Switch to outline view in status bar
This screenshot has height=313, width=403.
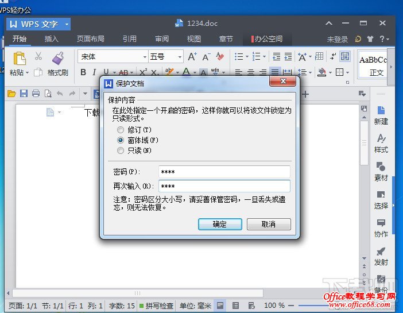click(235, 306)
